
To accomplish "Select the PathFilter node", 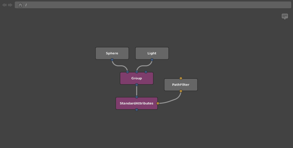I will (x=181, y=85).
